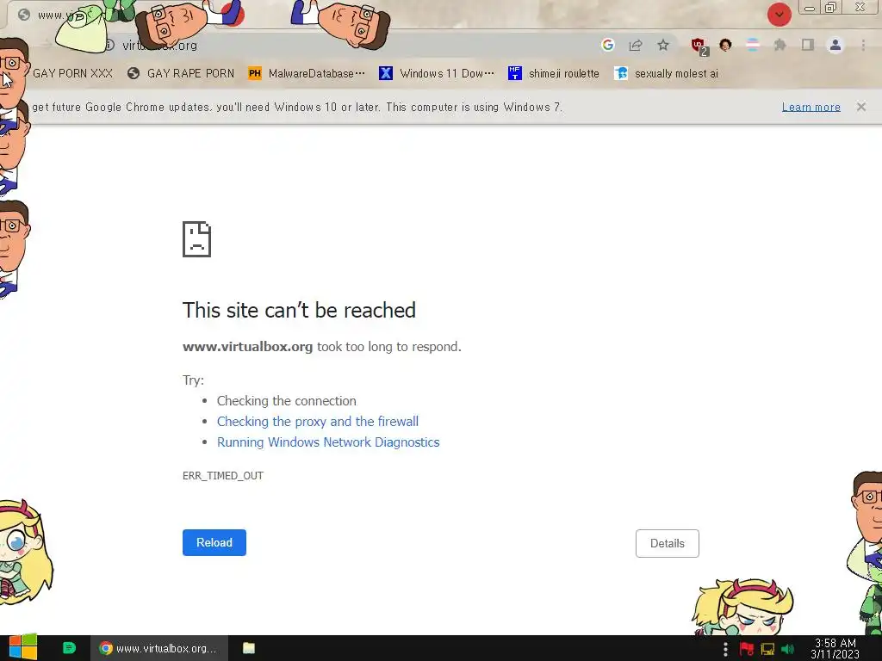The width and height of the screenshot is (882, 661).
Task: Click the sad page error icon
Action: pyautogui.click(x=196, y=239)
